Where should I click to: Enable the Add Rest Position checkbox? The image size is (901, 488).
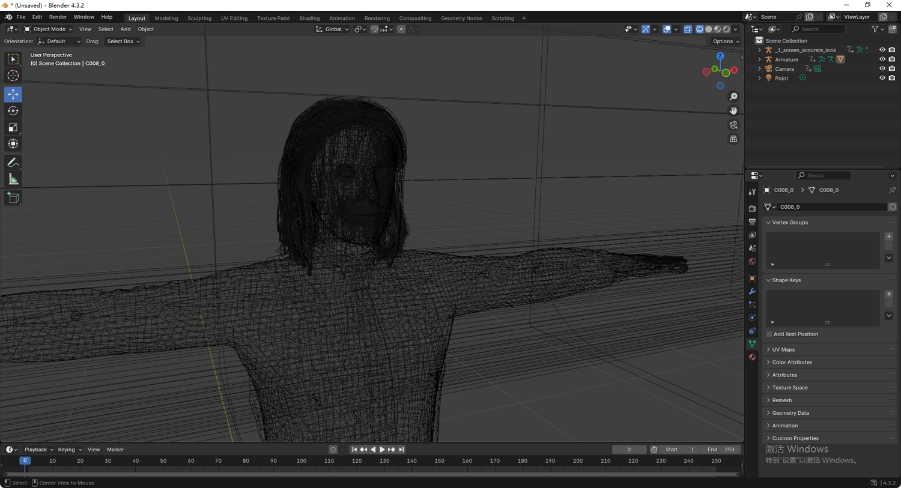tap(769, 334)
